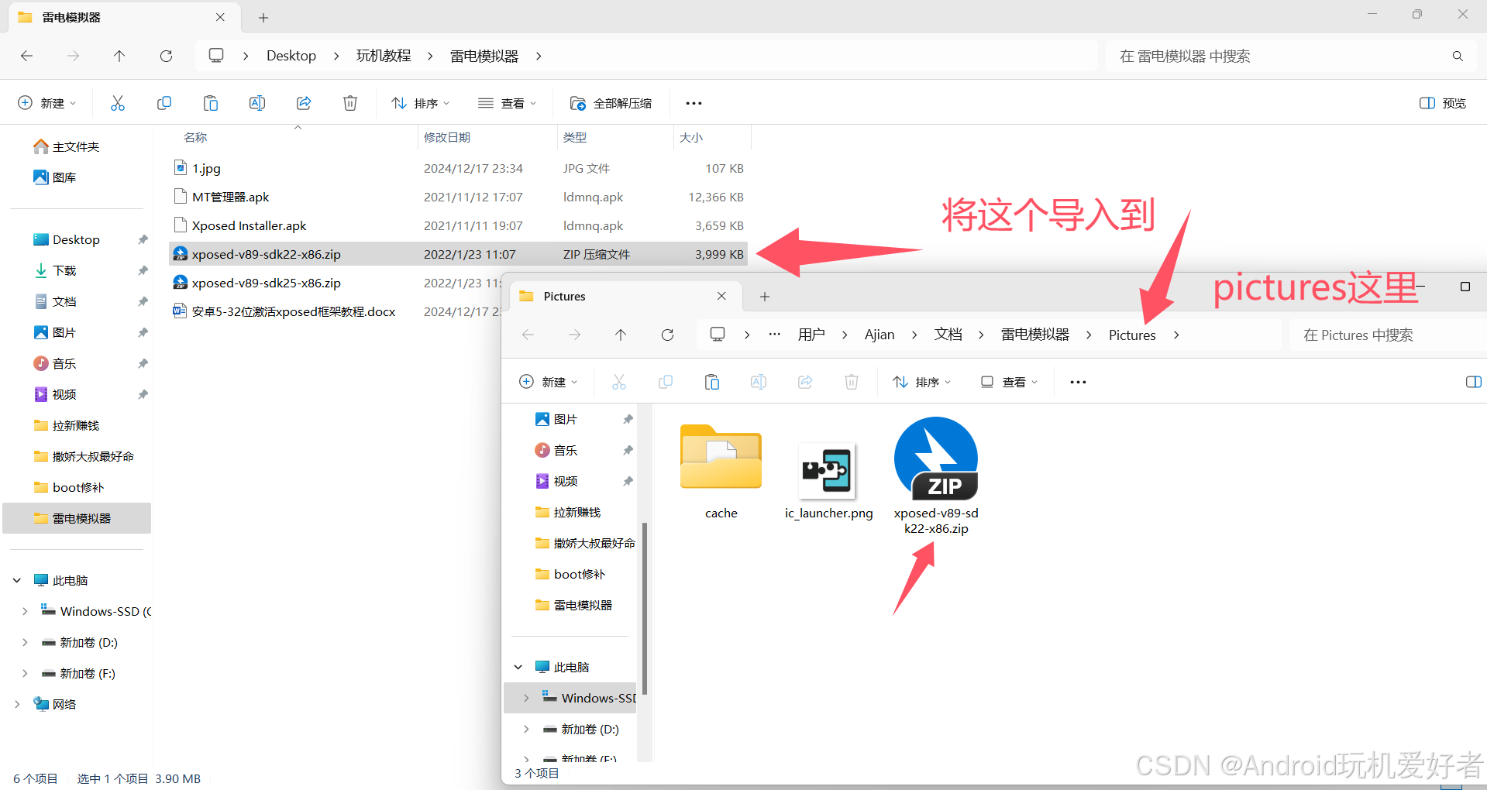Select file 1.jpg in file list
The image size is (1487, 790).
coord(458,168)
